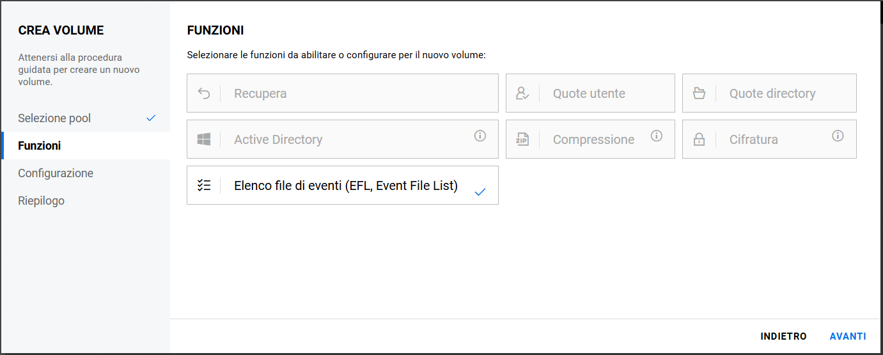The width and height of the screenshot is (883, 355).
Task: Enable the Quote directory option
Action: [772, 93]
